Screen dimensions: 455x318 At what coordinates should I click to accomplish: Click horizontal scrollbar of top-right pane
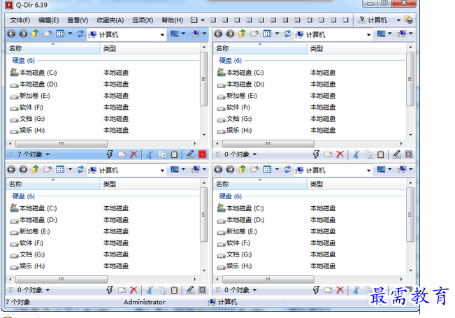(268, 143)
